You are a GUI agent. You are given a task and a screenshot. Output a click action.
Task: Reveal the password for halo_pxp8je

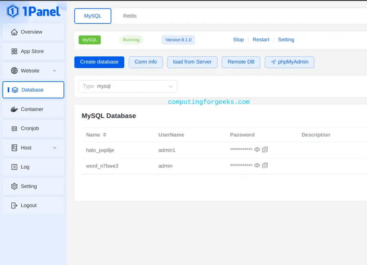[257, 149]
